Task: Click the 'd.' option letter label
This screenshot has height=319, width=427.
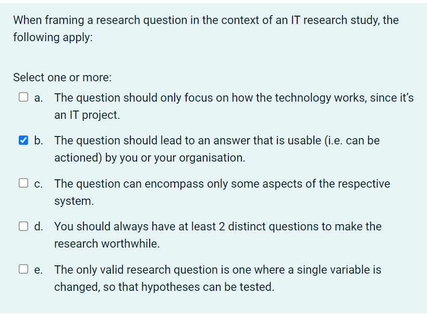Action: (39, 226)
